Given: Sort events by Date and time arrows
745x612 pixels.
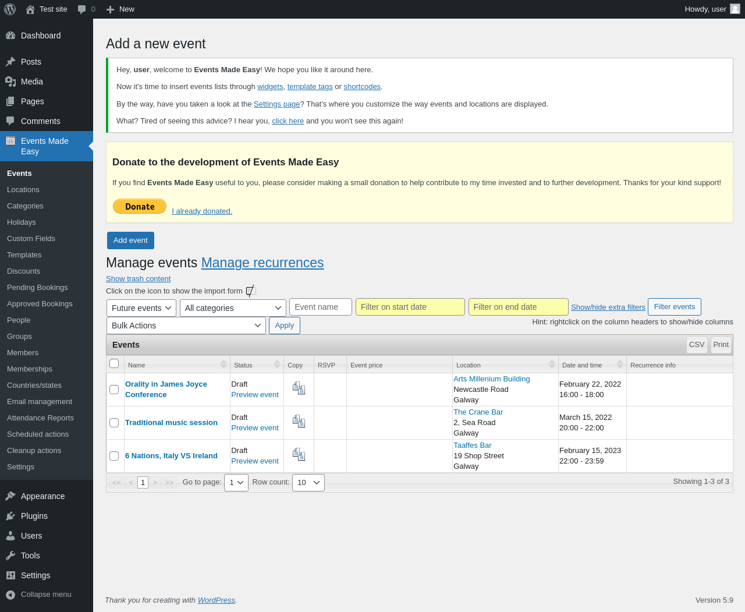Looking at the screenshot, I should point(620,365).
